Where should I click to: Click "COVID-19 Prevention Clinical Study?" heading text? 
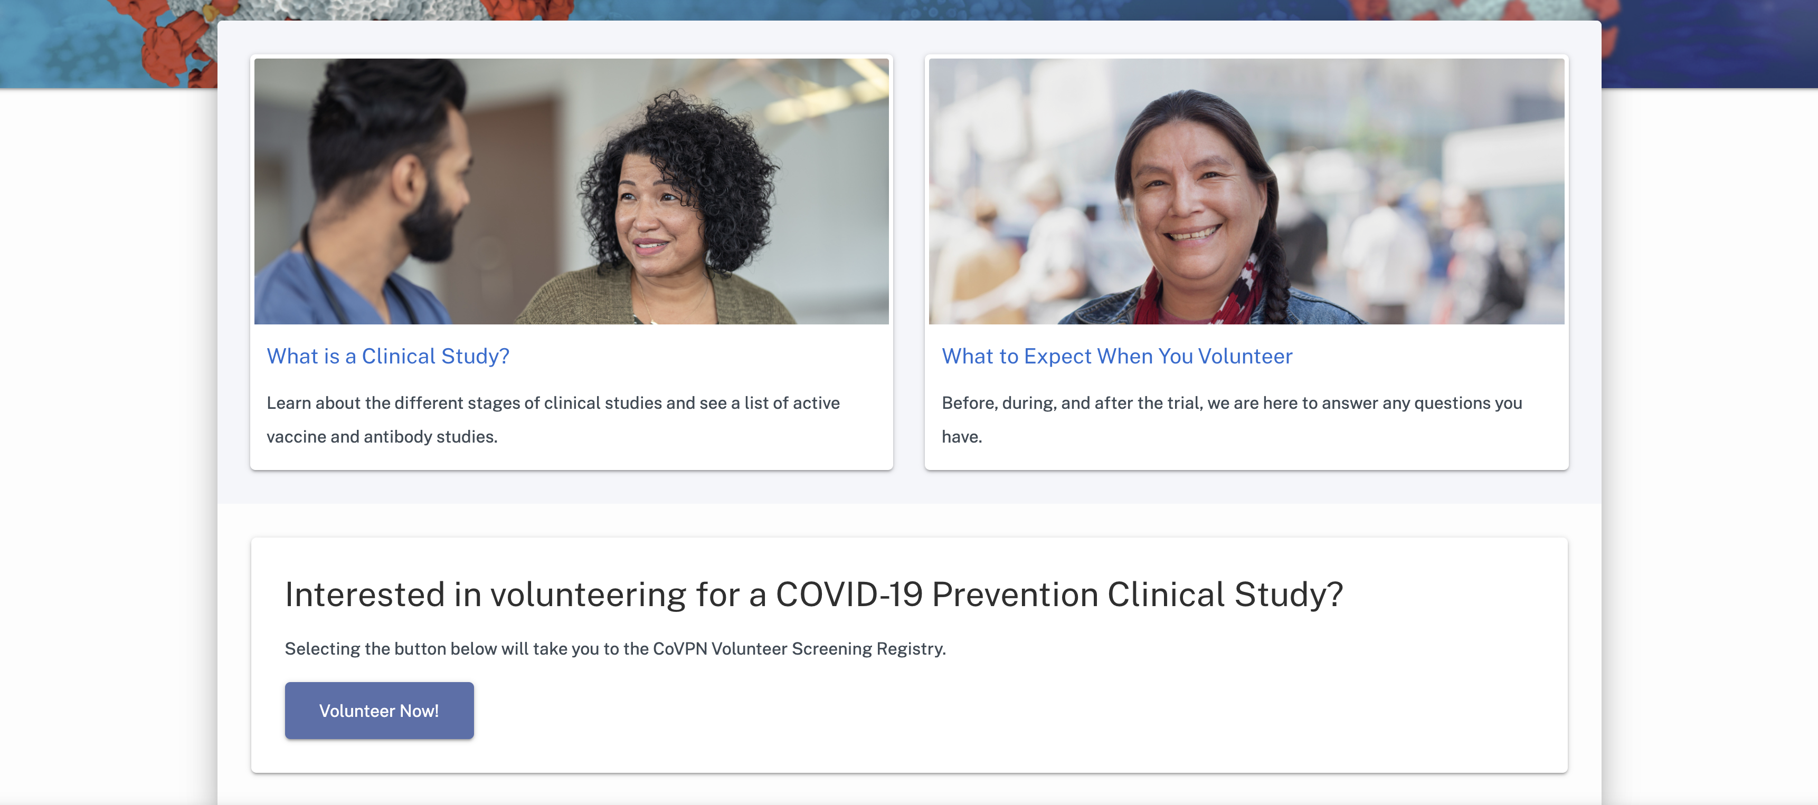pyautogui.click(x=1058, y=594)
